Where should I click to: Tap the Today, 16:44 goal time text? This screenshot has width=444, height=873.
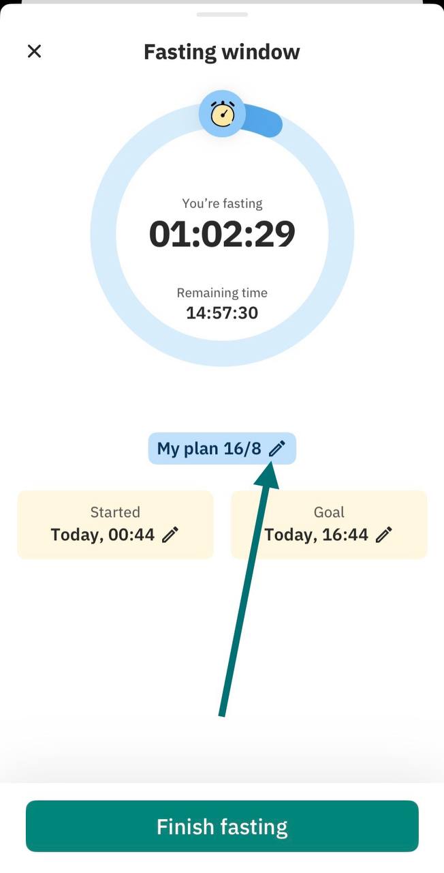click(317, 535)
